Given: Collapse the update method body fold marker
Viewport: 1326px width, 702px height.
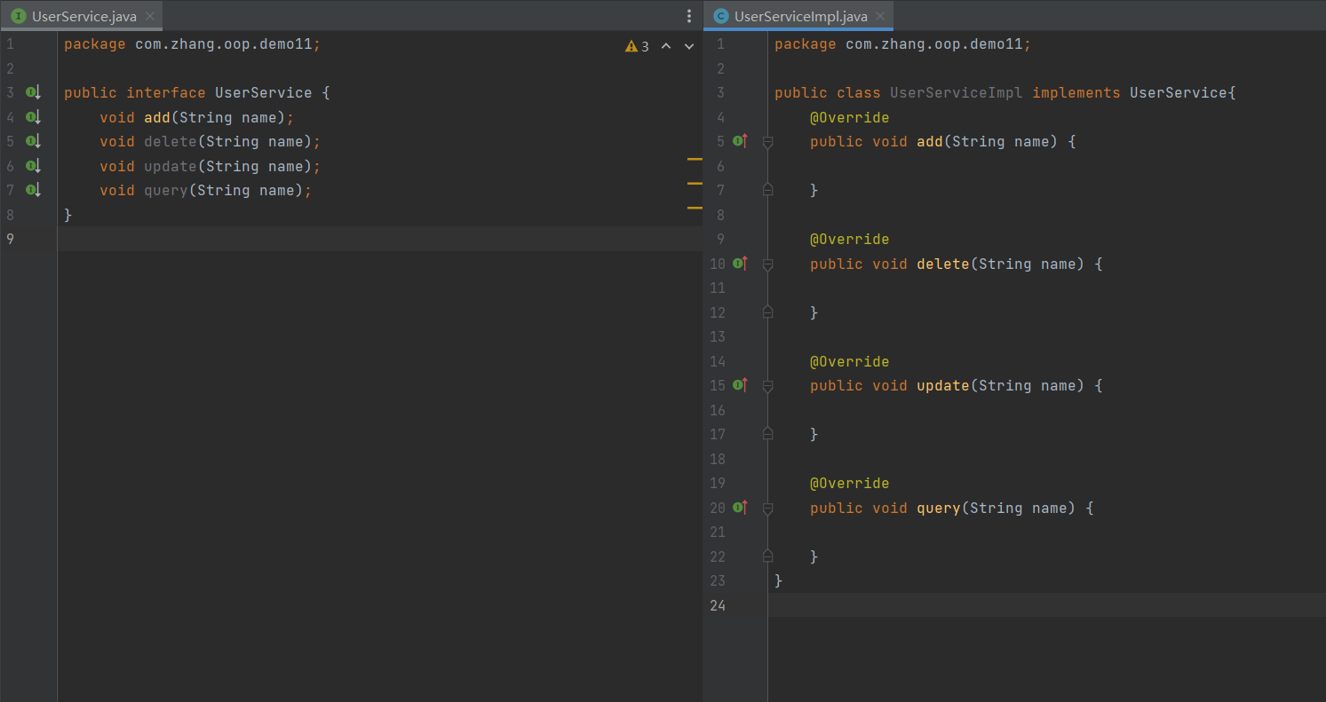Looking at the screenshot, I should [768, 386].
